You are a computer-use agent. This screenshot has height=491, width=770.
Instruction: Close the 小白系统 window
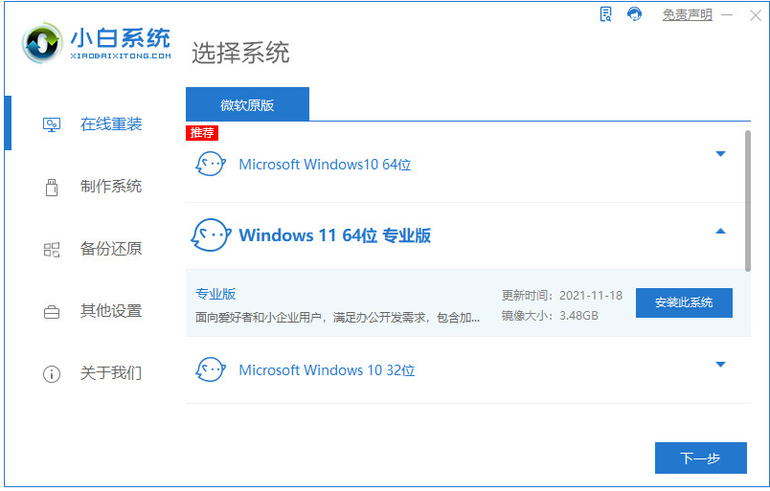pos(756,15)
